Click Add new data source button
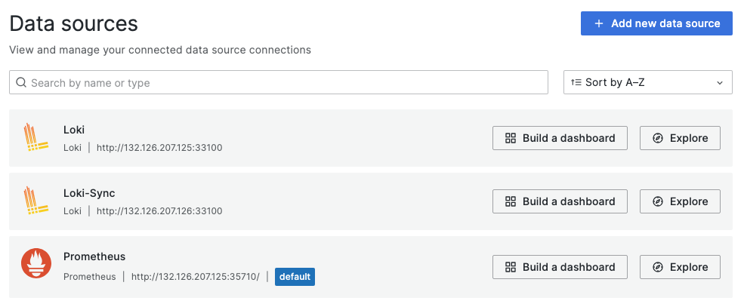 [656, 23]
